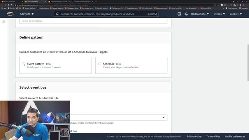
Task: Open the Other bookmarks folder
Action: tap(232, 8)
